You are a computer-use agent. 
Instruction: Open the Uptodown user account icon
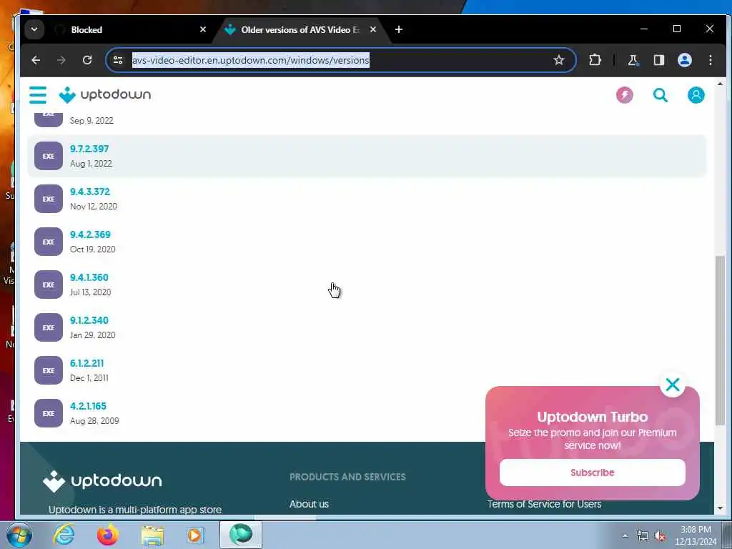tap(696, 95)
